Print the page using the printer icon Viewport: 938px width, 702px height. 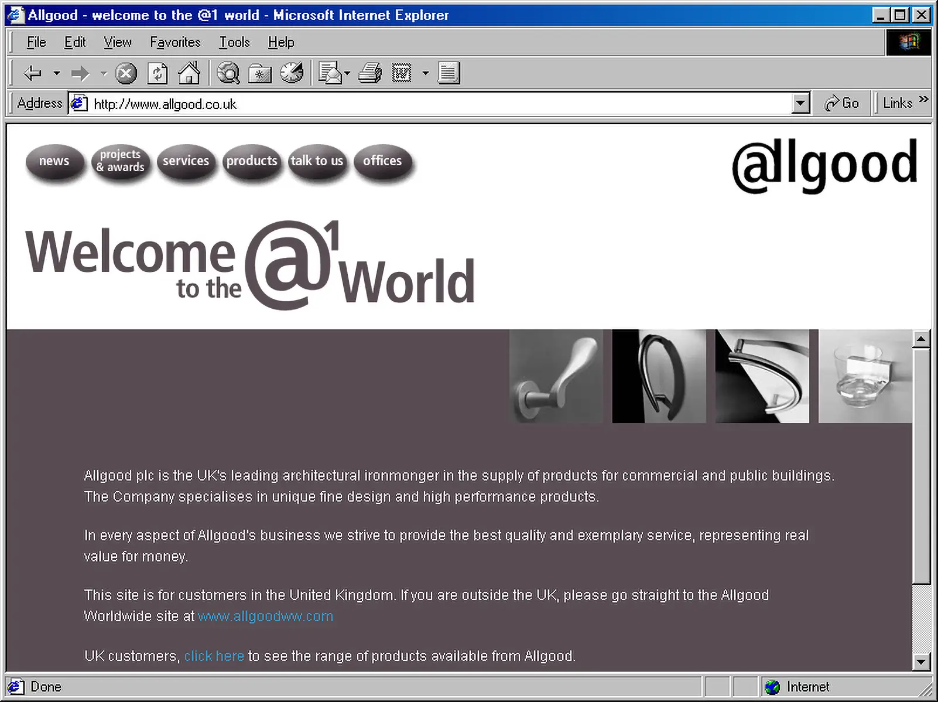[370, 74]
